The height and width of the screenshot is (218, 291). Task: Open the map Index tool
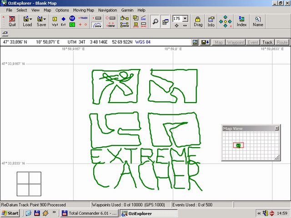click(x=241, y=21)
